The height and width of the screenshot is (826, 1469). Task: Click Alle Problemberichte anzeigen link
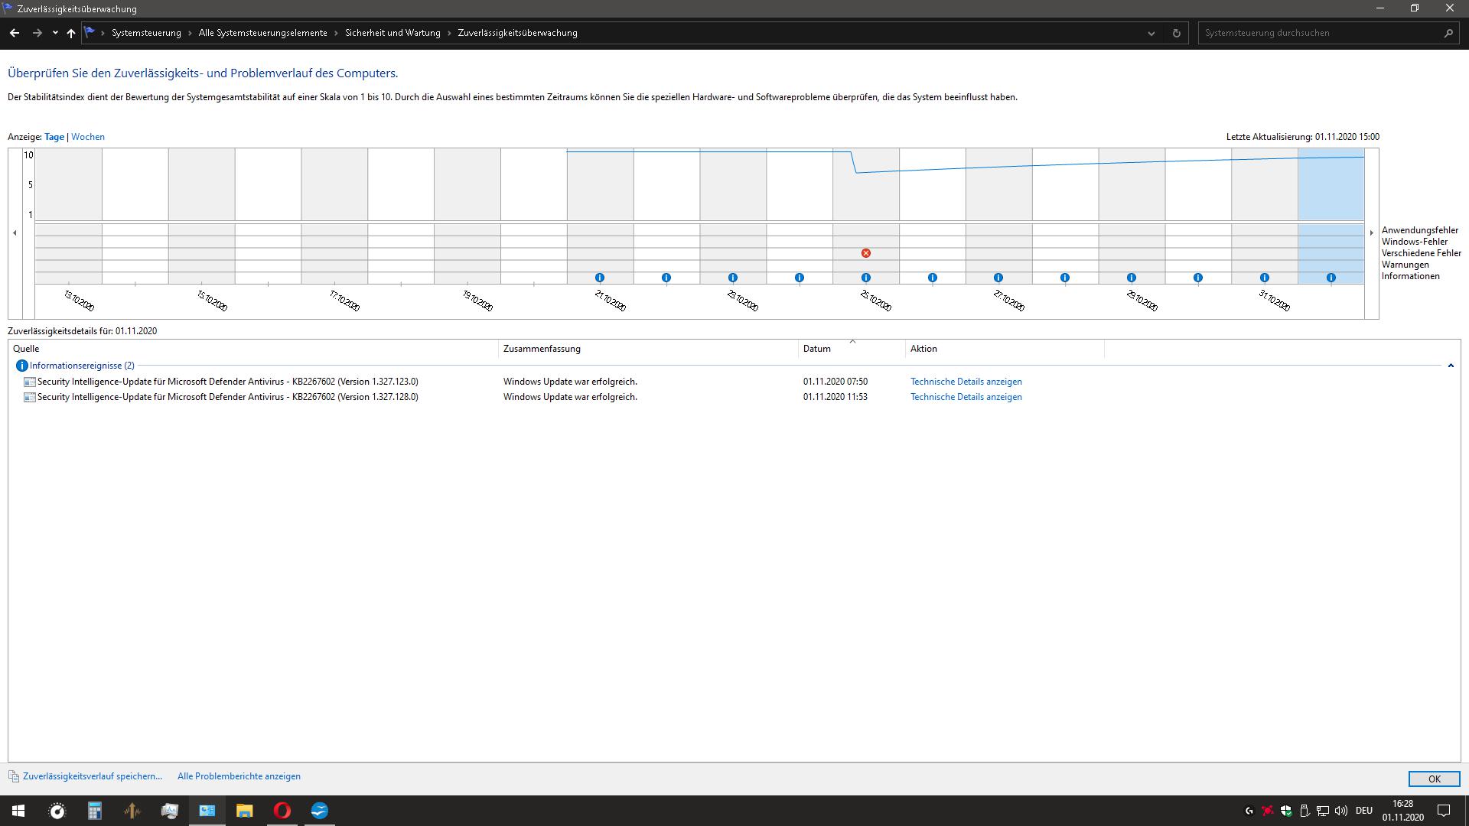[x=239, y=776]
